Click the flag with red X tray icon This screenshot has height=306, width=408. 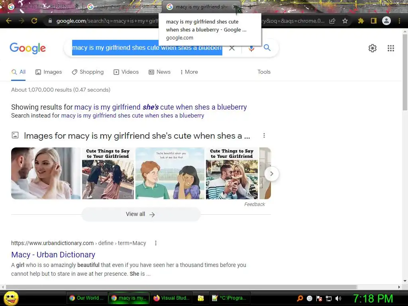click(x=319, y=298)
